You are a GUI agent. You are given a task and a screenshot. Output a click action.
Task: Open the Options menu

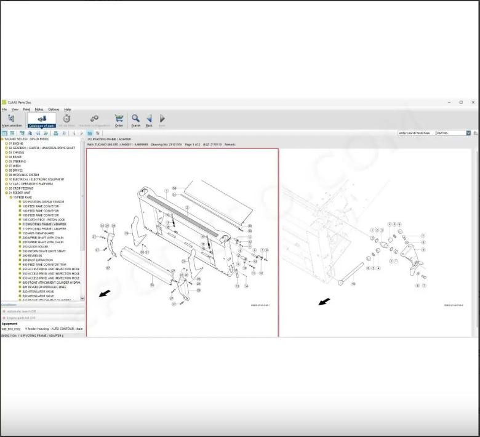tap(54, 109)
